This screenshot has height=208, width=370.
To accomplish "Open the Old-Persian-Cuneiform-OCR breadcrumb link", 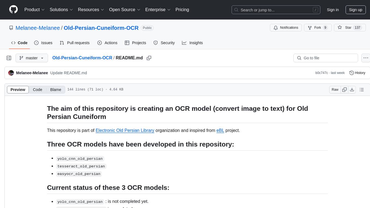I will 82,58.
